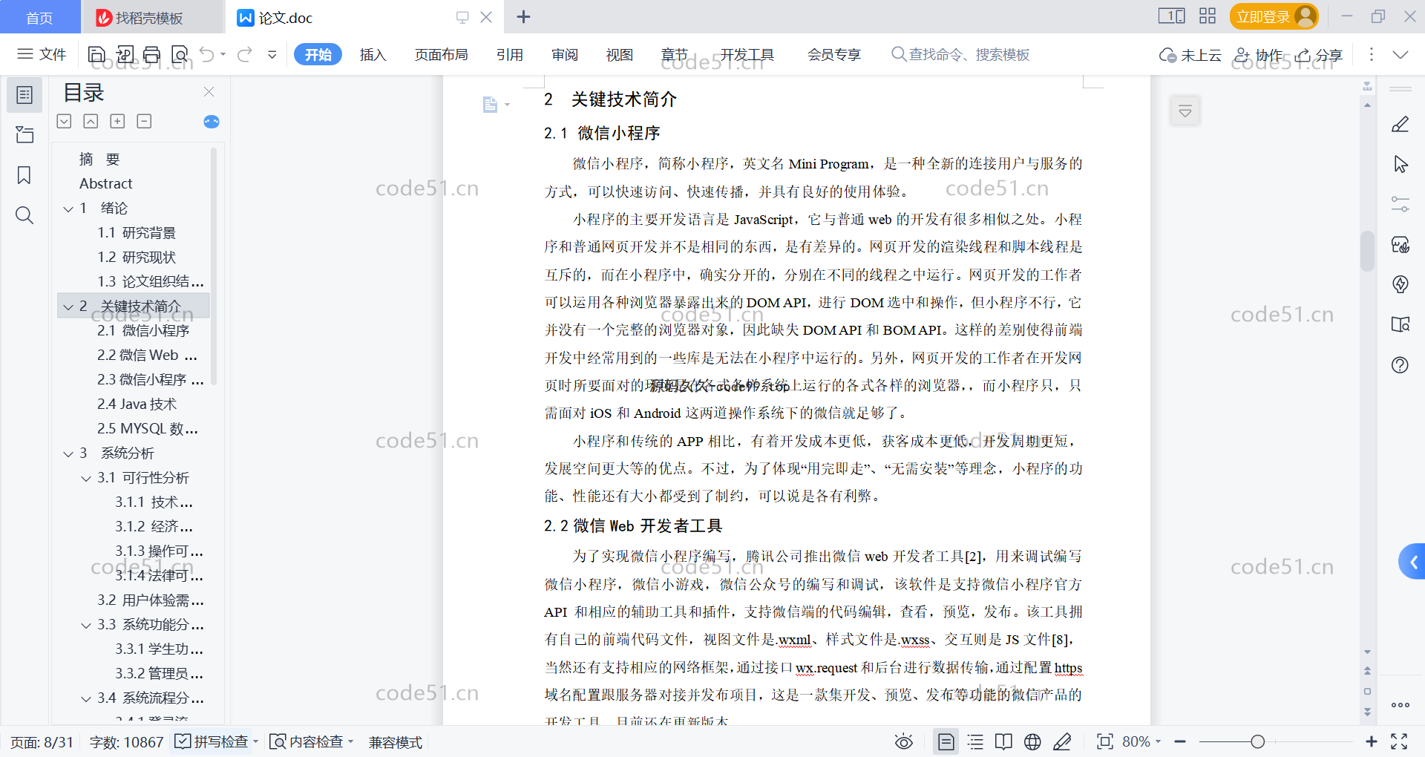1425x757 pixels.
Task: Open the search icon in left sidebar
Action: tap(24, 215)
